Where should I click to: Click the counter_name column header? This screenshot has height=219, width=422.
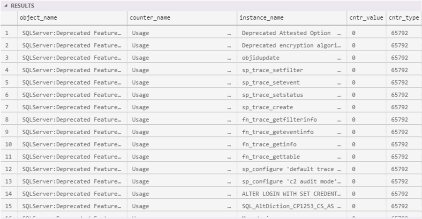(182, 18)
